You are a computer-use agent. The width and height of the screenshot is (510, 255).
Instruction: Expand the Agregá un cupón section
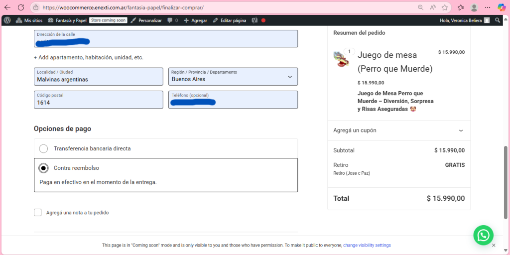(398, 130)
